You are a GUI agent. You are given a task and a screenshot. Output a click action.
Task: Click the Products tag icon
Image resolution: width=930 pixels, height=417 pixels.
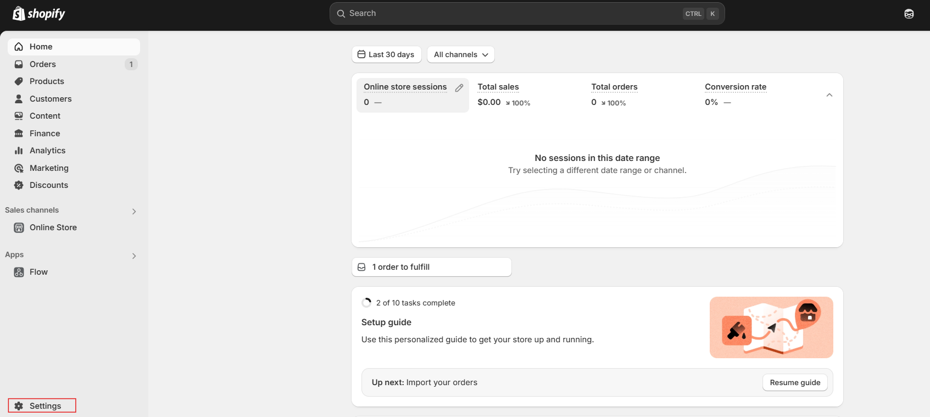[x=19, y=81]
